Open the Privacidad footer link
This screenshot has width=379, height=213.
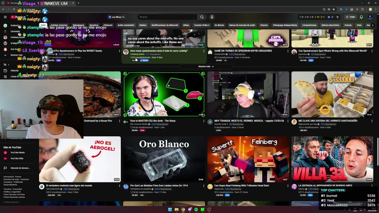click(x=17, y=189)
